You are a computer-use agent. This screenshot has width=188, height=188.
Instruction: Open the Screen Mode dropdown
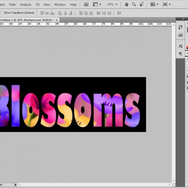(167, 5)
